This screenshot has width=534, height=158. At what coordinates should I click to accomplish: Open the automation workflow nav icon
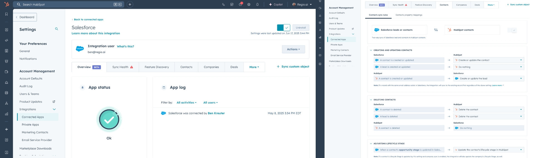7,103
